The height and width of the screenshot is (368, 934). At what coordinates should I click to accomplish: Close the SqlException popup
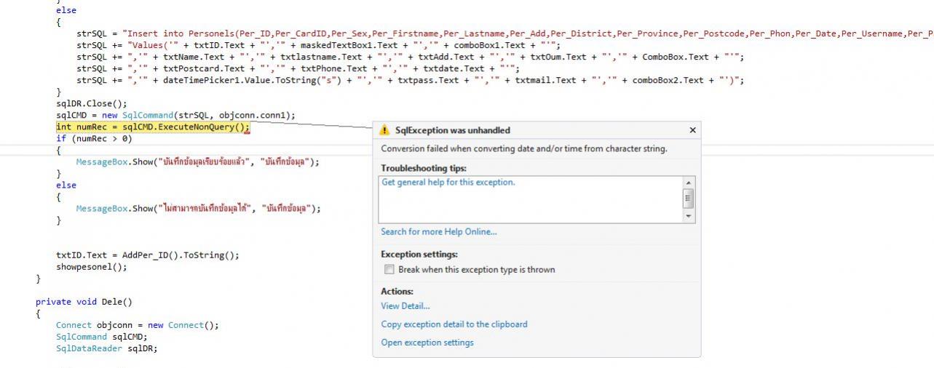pyautogui.click(x=692, y=130)
